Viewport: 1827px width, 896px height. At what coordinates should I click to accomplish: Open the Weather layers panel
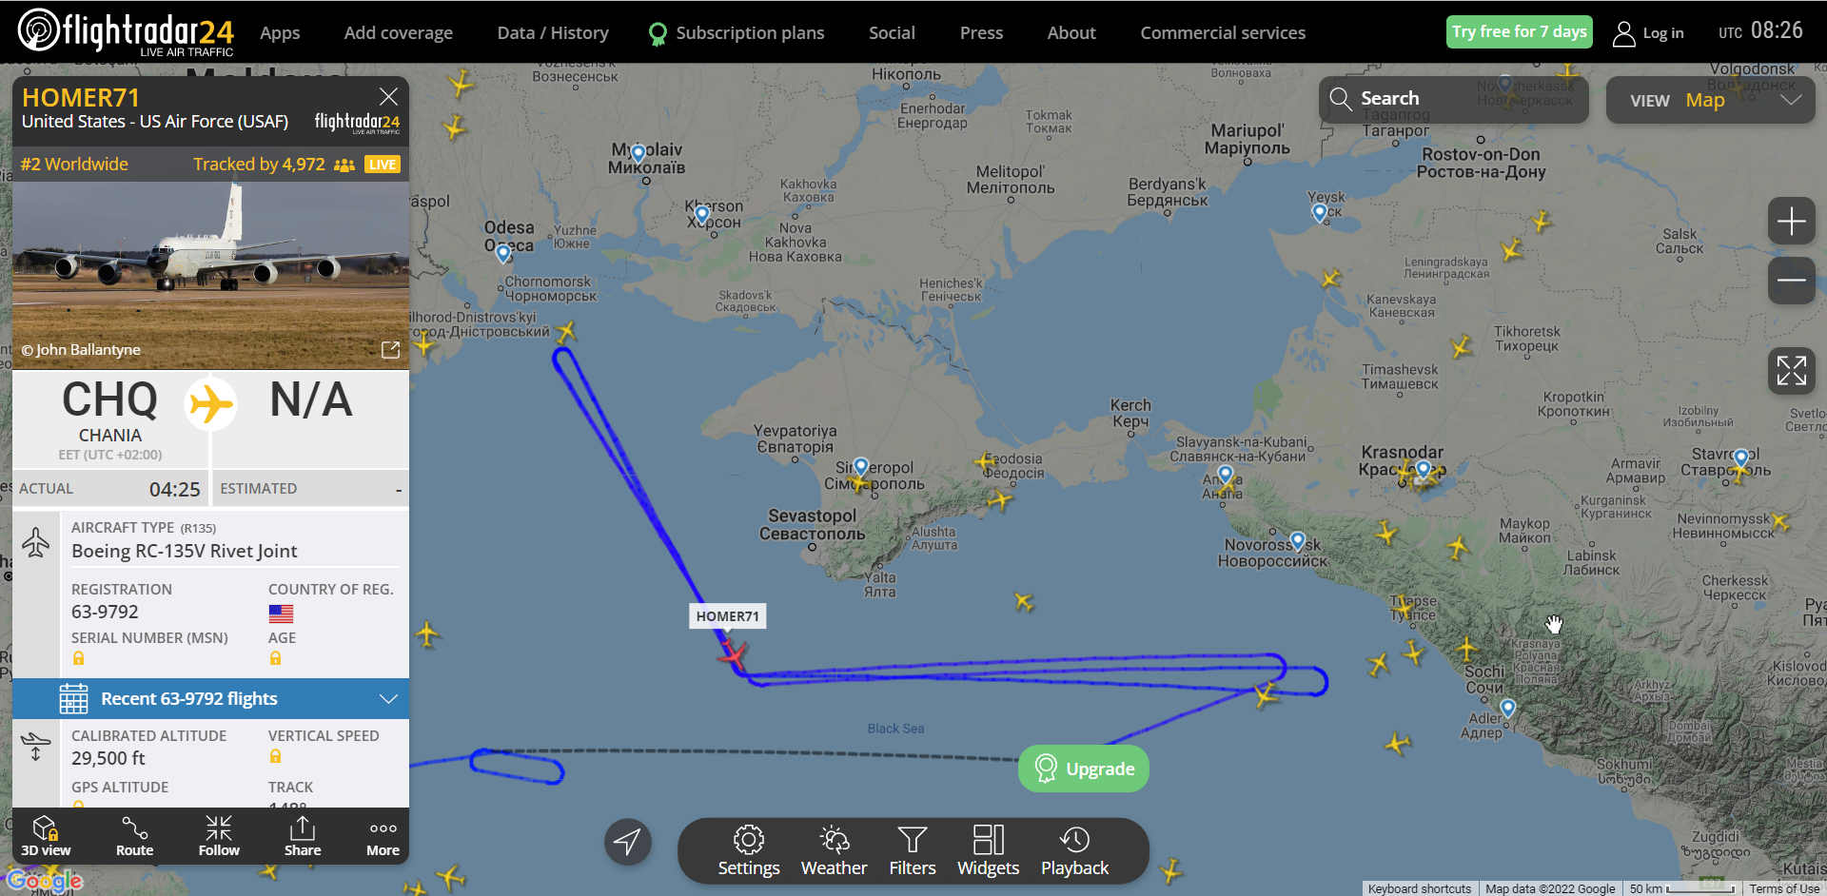pos(834,851)
